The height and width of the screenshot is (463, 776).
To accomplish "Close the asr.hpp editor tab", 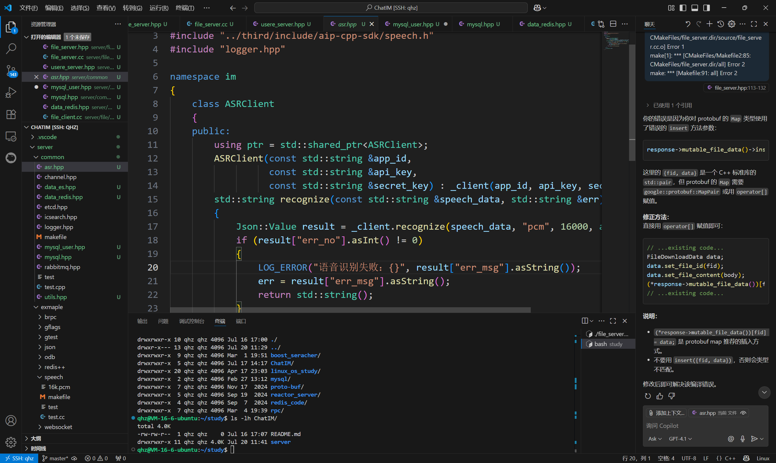I will (x=372, y=24).
